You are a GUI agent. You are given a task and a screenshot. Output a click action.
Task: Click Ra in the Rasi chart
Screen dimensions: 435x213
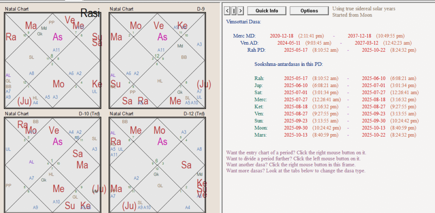click(x=11, y=37)
